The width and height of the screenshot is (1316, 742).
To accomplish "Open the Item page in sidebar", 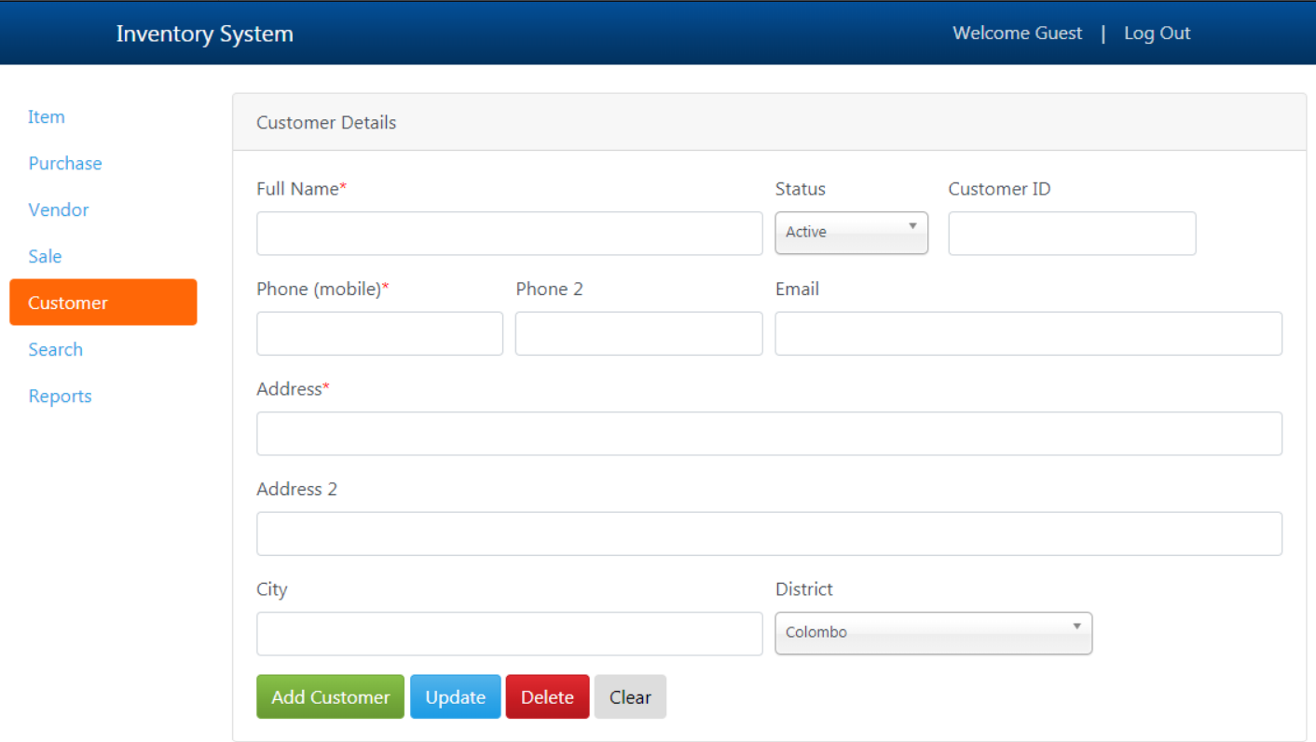I will tap(47, 117).
